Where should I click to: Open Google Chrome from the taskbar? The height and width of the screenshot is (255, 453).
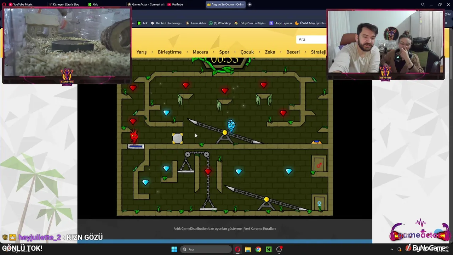pos(258,249)
